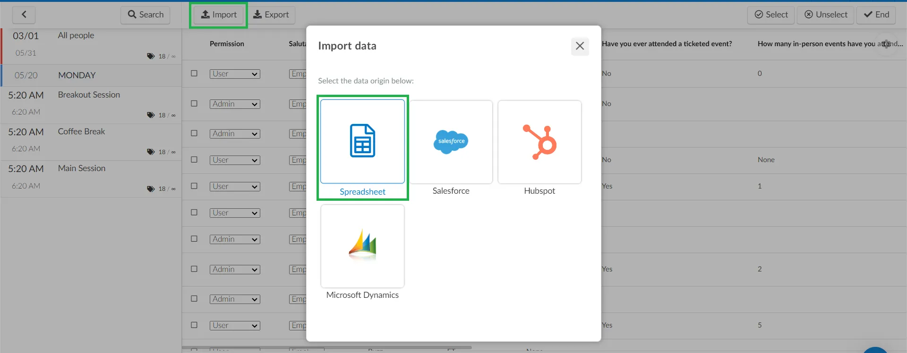The width and height of the screenshot is (907, 353).
Task: Click the Unselect button
Action: coord(826,15)
